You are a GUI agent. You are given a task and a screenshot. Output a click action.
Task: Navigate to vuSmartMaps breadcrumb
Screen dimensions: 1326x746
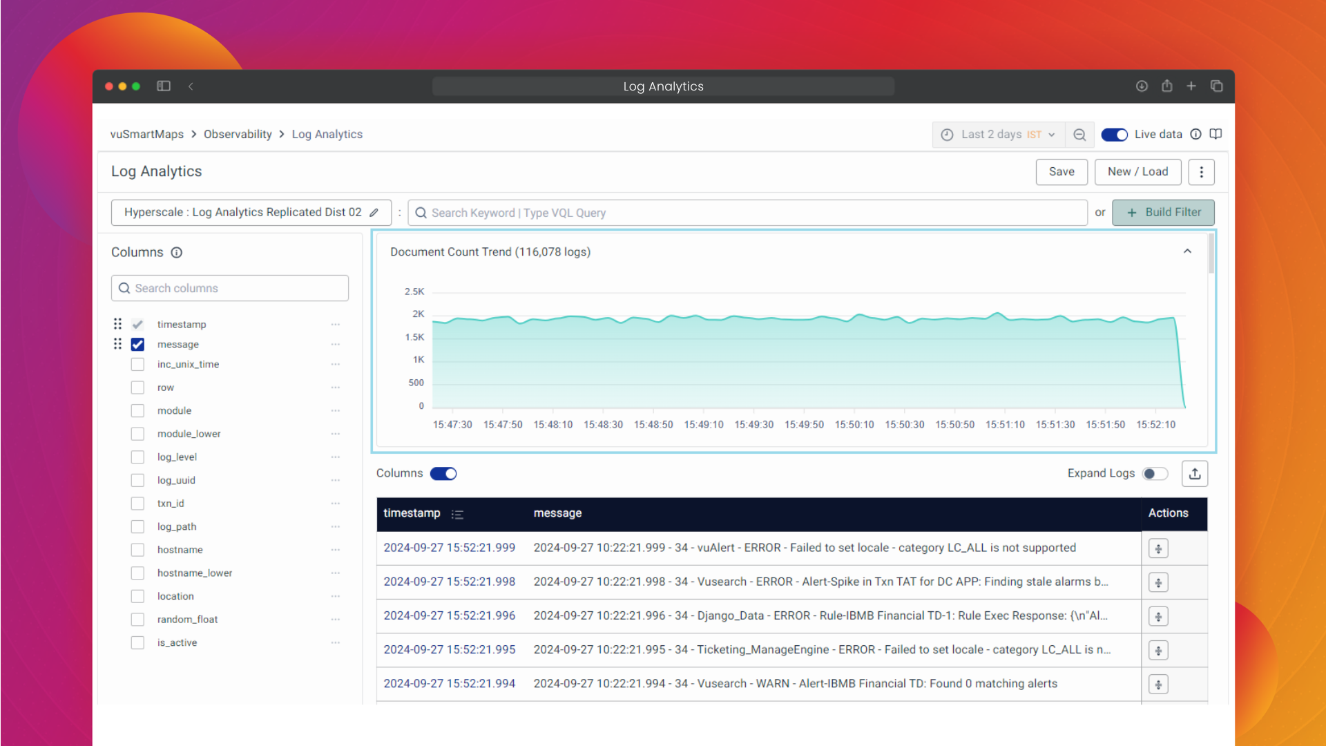click(x=146, y=134)
